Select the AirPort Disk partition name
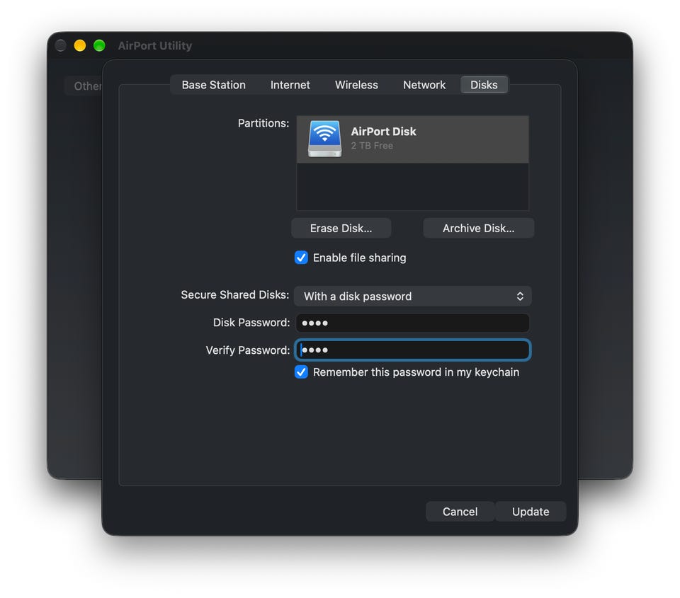Image resolution: width=680 pixels, height=598 pixels. [x=383, y=132]
